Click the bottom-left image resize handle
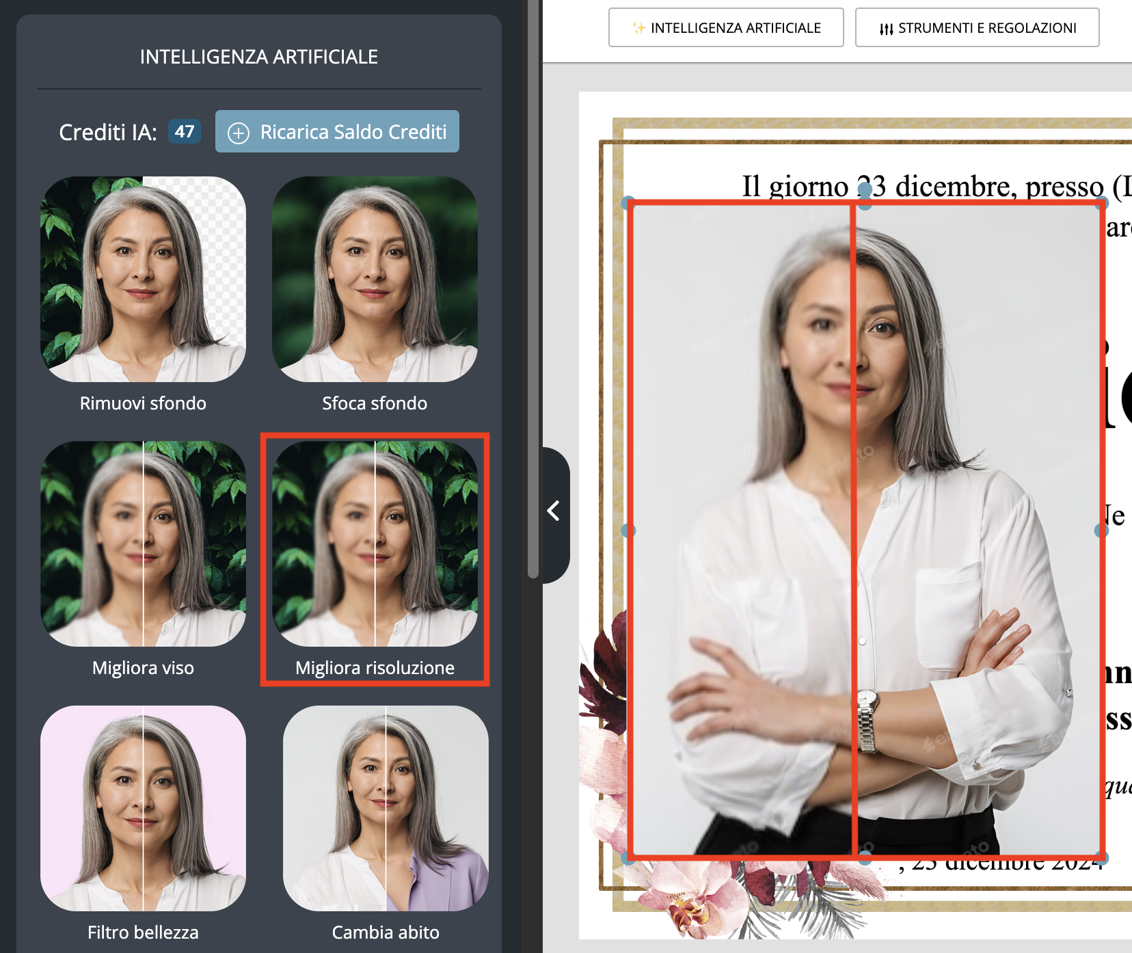 click(x=629, y=857)
